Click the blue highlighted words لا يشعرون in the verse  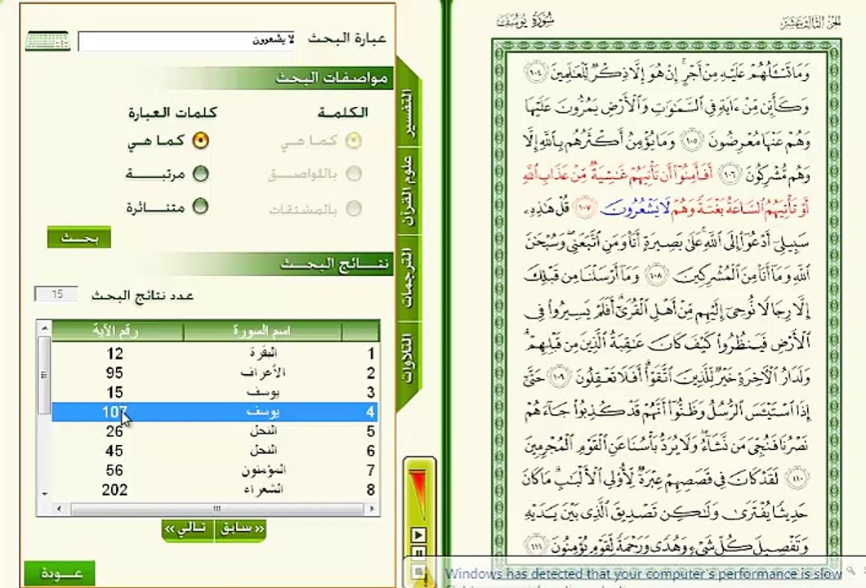[634, 209]
